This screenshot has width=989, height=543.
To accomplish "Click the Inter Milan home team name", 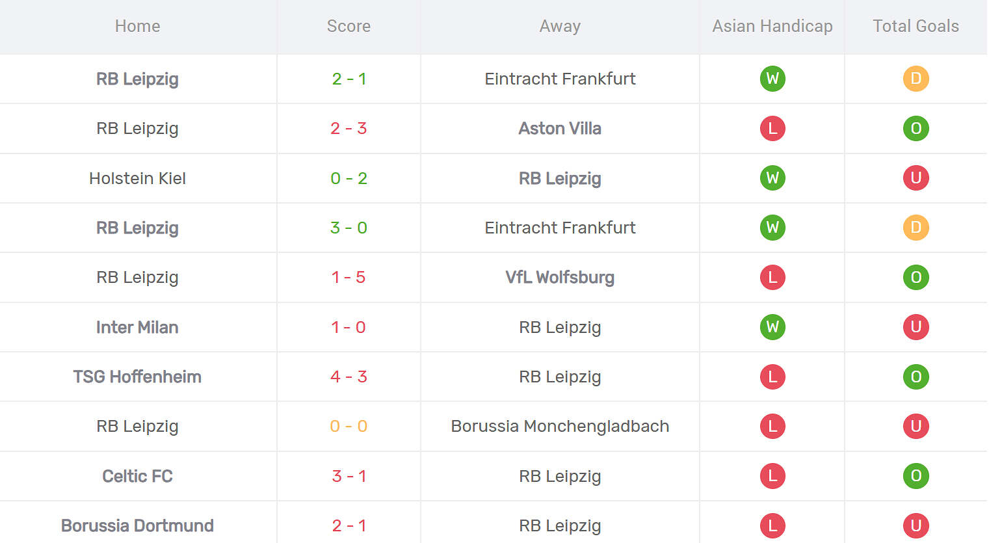I will (x=137, y=327).
